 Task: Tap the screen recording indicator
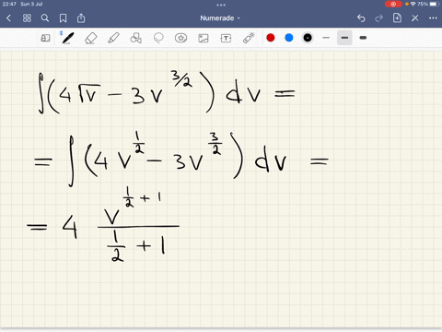click(393, 4)
